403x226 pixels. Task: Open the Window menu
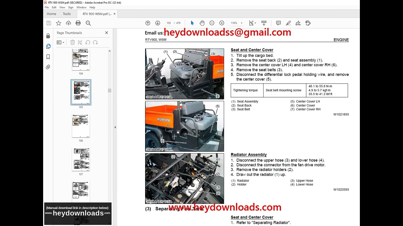[81, 7]
